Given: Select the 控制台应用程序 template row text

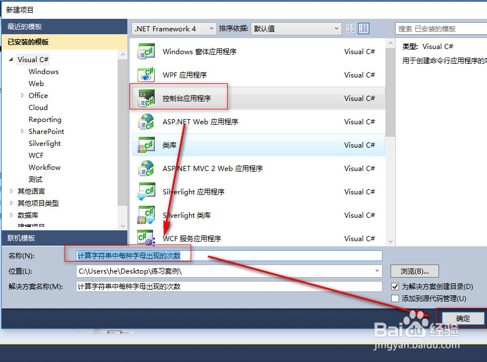Looking at the screenshot, I should [x=187, y=98].
